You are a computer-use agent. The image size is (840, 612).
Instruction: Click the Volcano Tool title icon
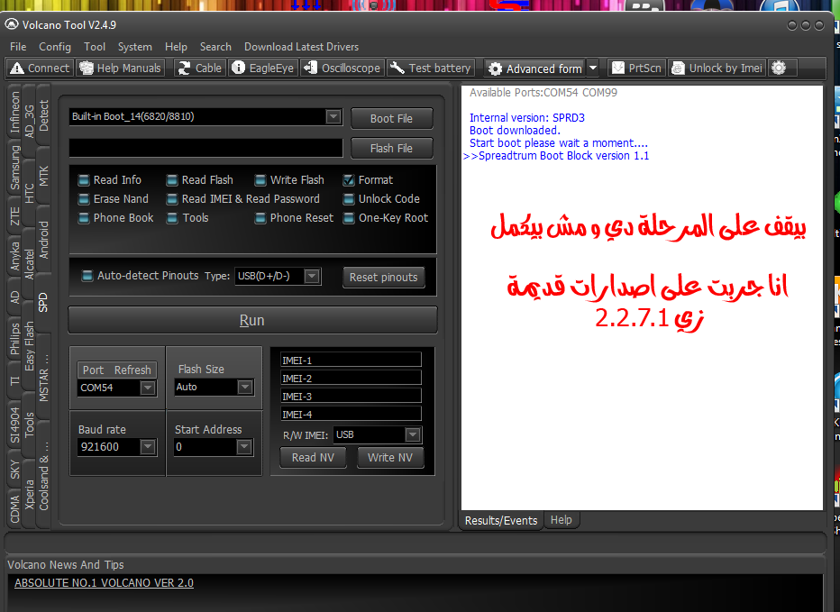(12, 24)
